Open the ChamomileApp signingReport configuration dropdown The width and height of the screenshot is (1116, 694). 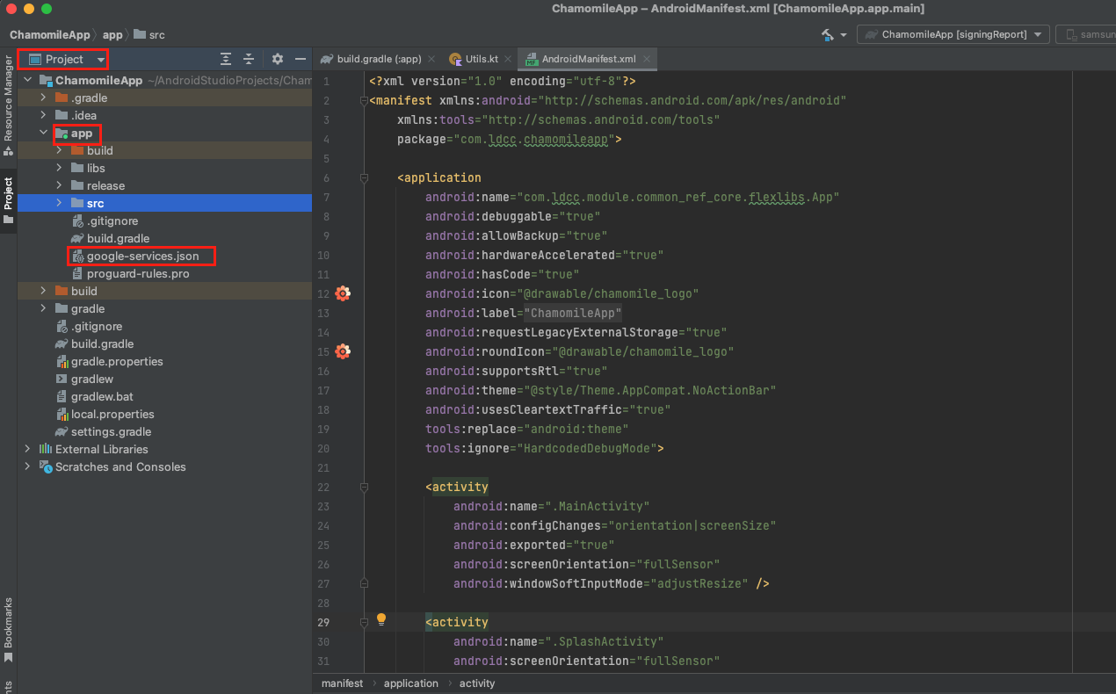coord(953,34)
